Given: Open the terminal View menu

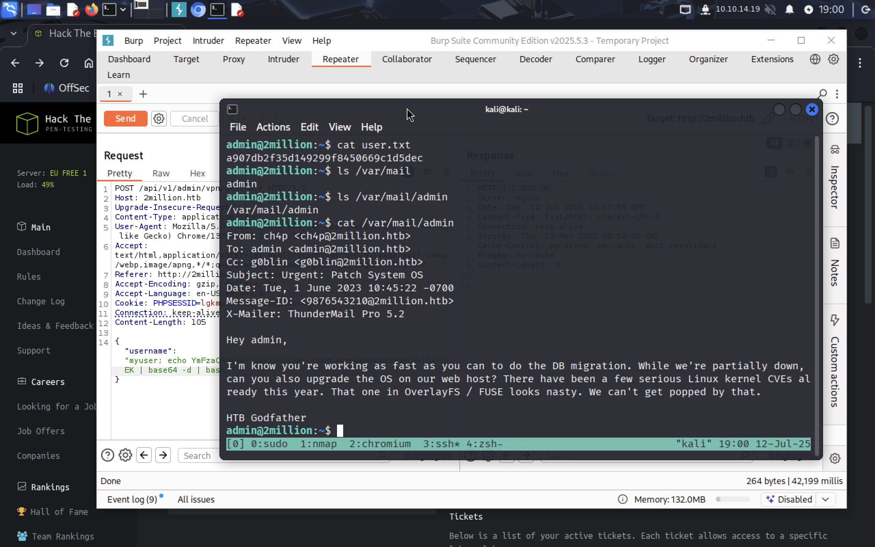Looking at the screenshot, I should point(339,127).
